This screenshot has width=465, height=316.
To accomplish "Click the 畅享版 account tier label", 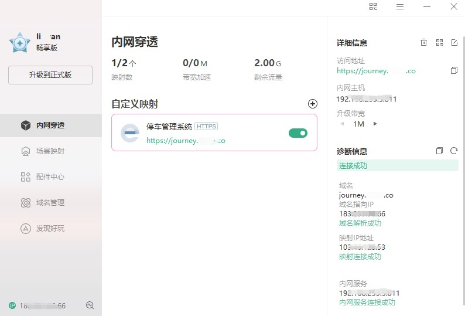I will [47, 48].
